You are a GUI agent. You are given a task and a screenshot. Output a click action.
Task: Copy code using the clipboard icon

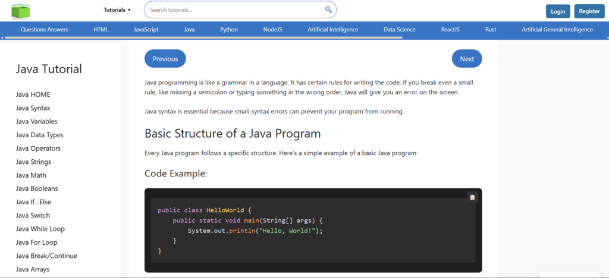[472, 197]
